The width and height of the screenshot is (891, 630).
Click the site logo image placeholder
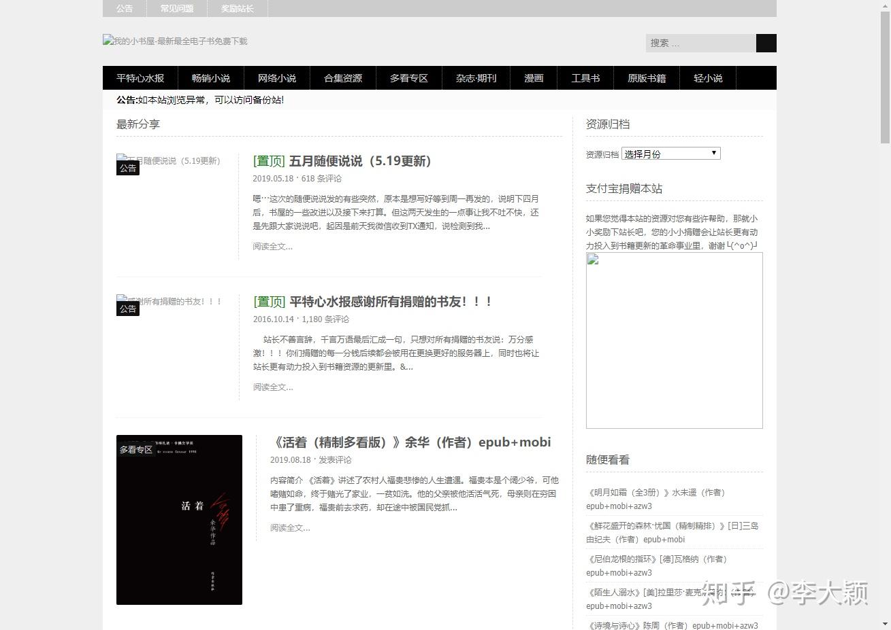coord(175,41)
